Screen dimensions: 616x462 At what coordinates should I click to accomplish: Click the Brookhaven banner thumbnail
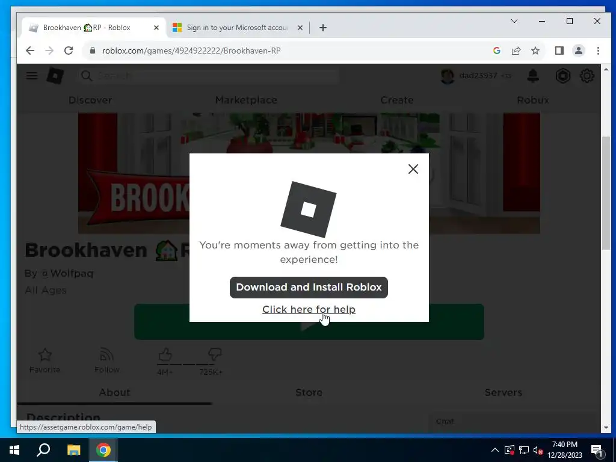tap(134, 173)
